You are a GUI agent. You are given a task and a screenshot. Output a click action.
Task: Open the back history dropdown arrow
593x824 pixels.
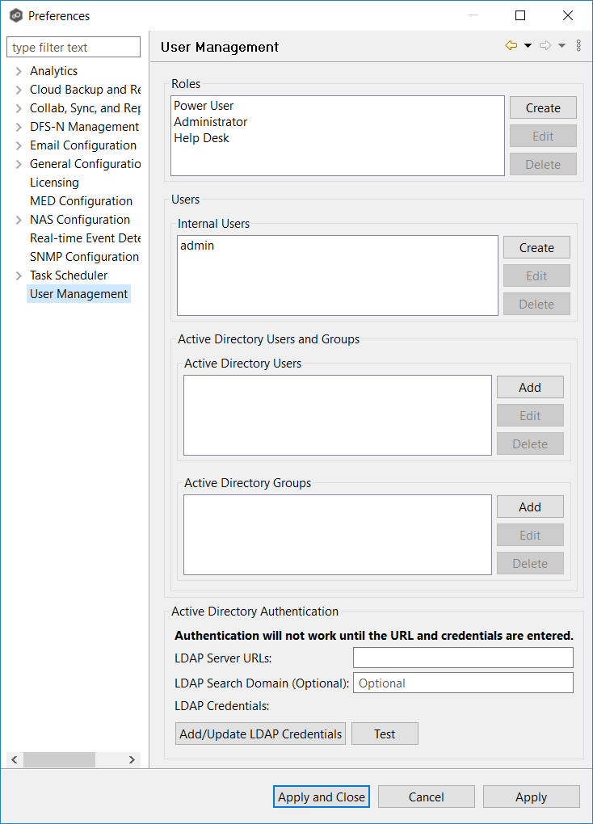coord(528,46)
